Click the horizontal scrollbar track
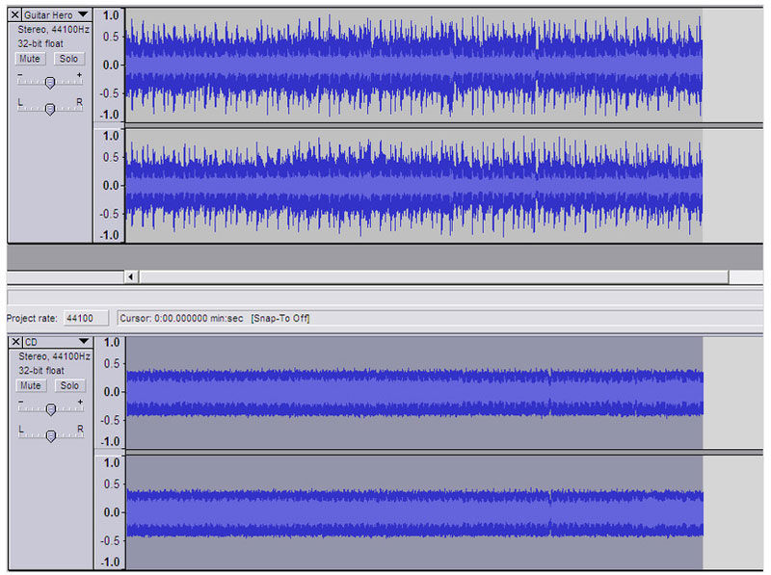The image size is (771, 575). coord(434,276)
